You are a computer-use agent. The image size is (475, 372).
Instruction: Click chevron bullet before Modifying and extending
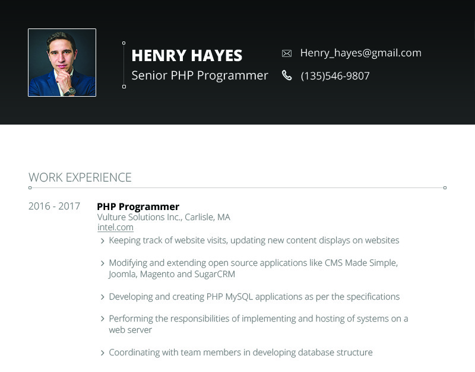[102, 263]
